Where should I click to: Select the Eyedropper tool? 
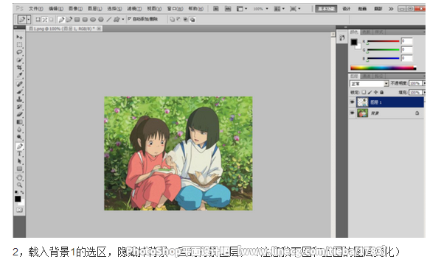[x=19, y=75]
